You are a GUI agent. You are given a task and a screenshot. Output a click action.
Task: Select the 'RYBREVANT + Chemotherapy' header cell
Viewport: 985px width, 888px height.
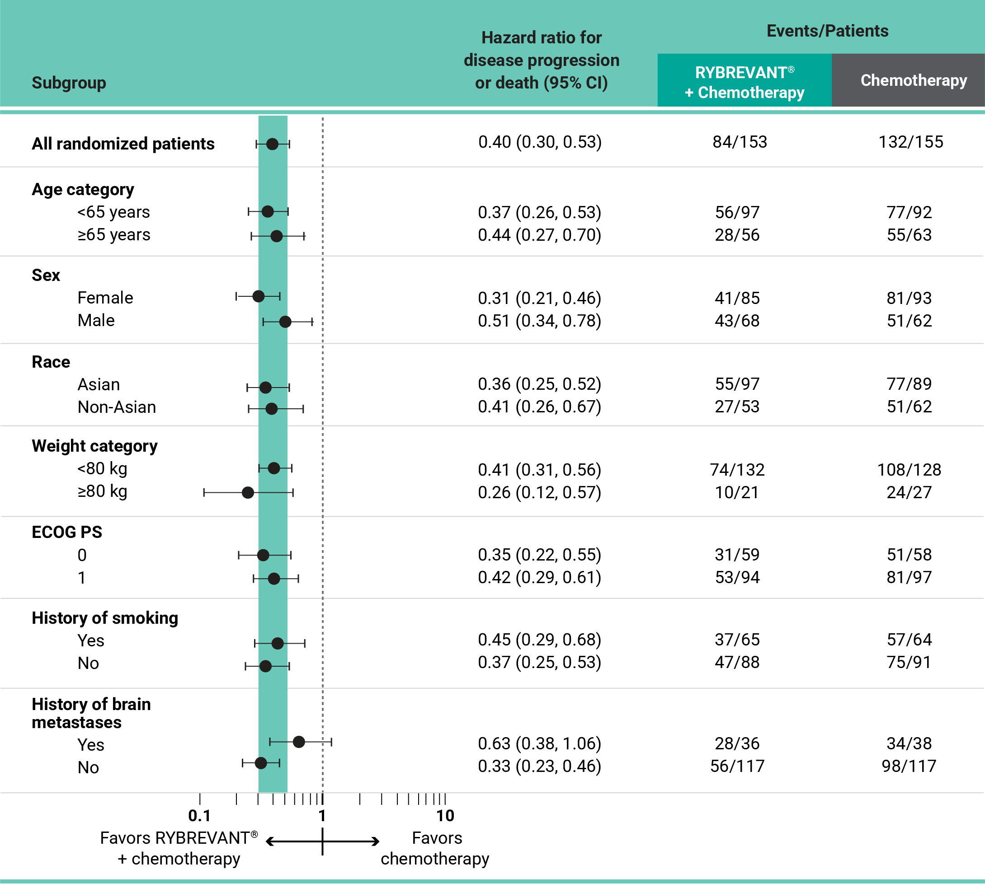click(744, 80)
